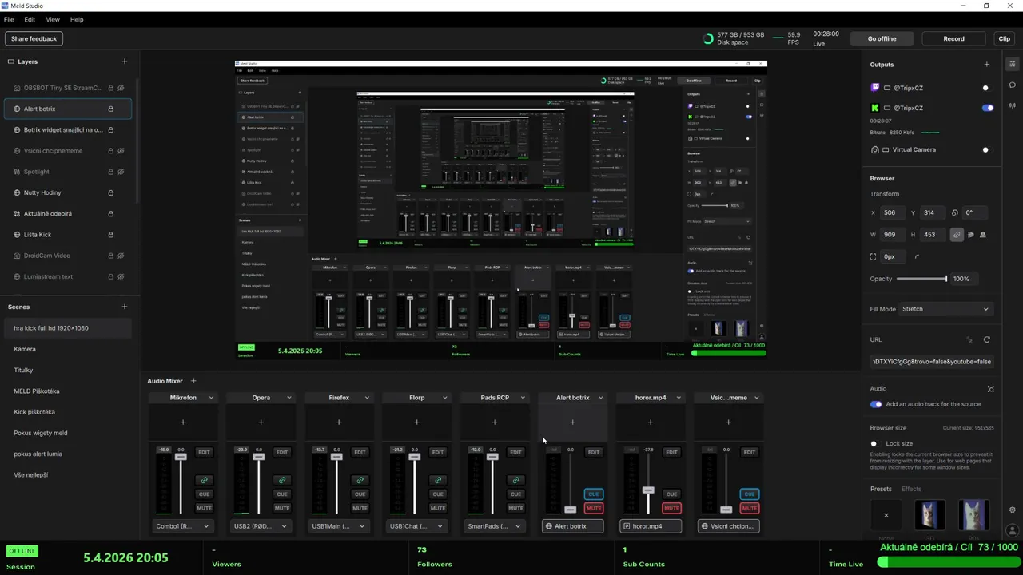1023x575 pixels.
Task: Click the Mikrofon volume fader
Action: (181, 456)
